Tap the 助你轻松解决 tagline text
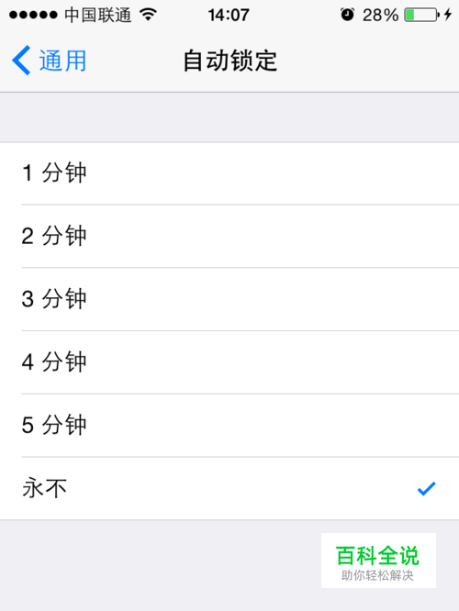 pyautogui.click(x=377, y=575)
